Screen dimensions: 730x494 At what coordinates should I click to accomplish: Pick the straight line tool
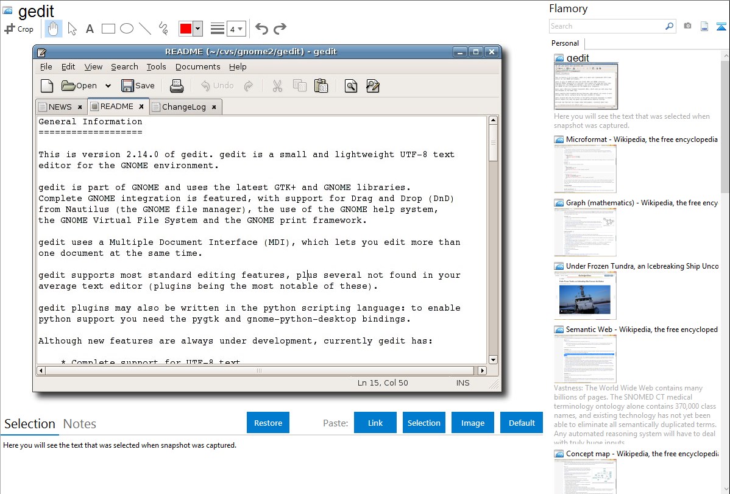[145, 29]
